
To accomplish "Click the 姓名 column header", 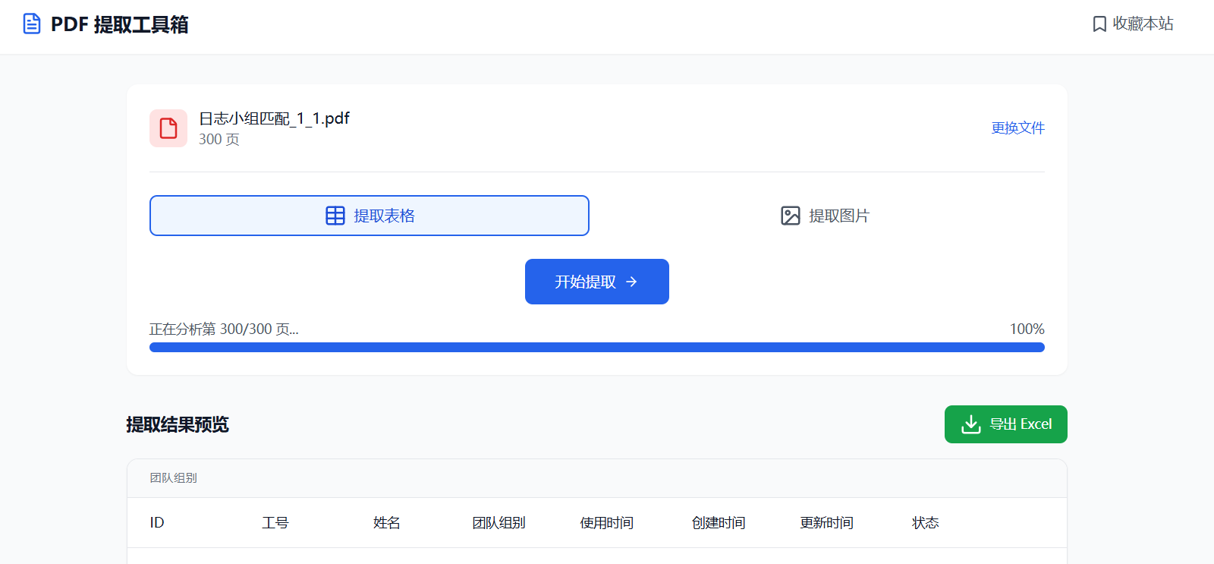I will pos(387,523).
